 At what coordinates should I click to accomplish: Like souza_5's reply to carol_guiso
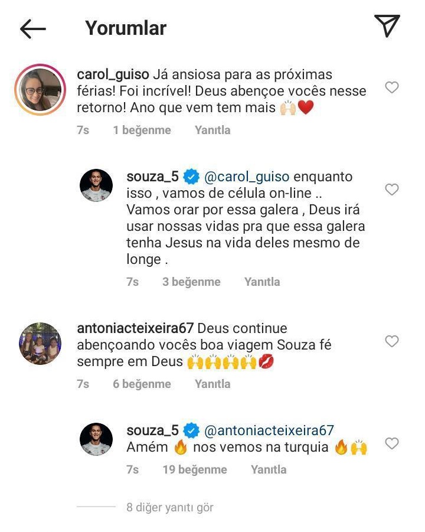pyautogui.click(x=391, y=190)
